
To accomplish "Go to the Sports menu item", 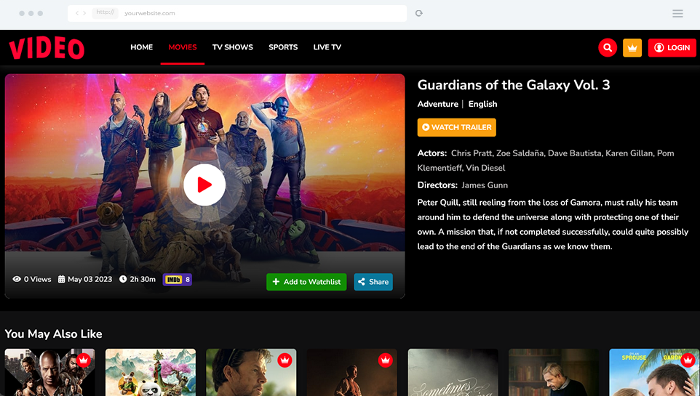I will point(283,47).
